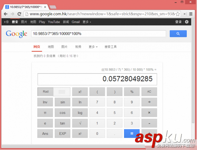Click the open parenthesis key
197x150 pixels.
(x=97, y=92)
